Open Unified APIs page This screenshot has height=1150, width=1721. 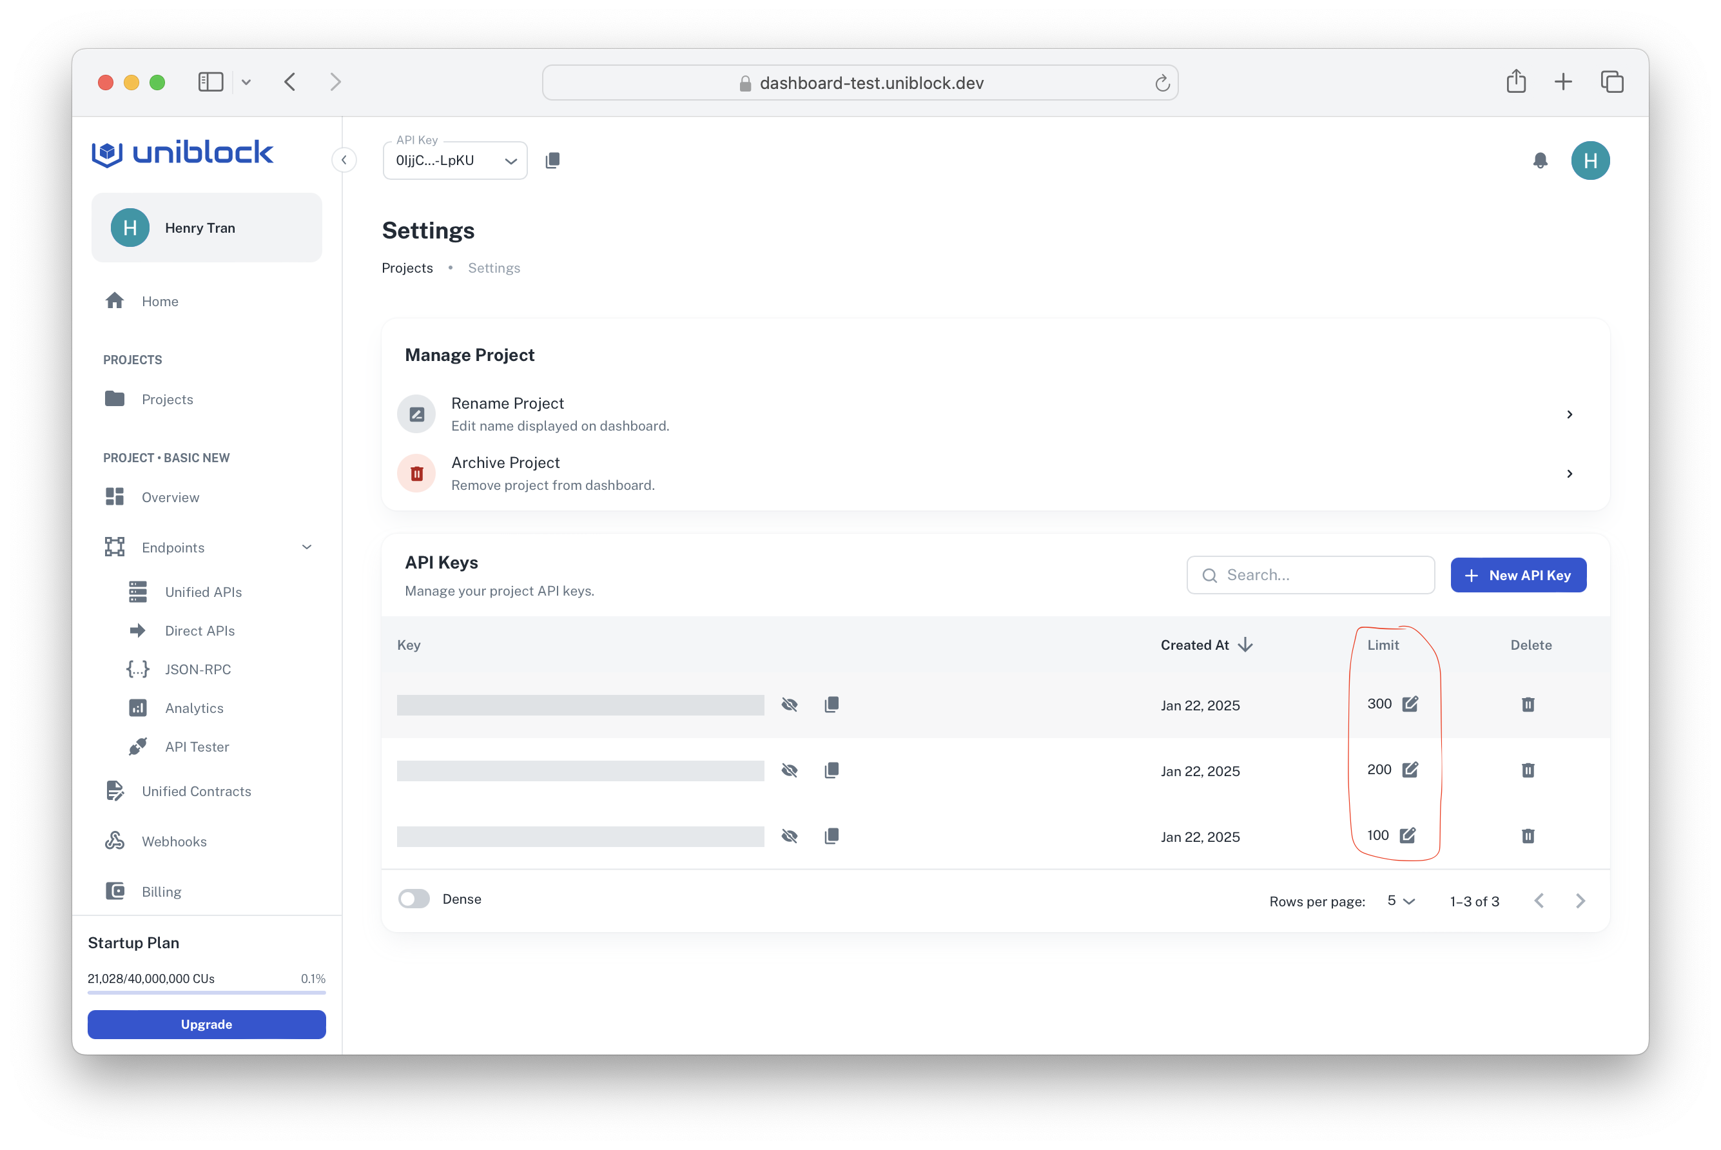pos(207,591)
